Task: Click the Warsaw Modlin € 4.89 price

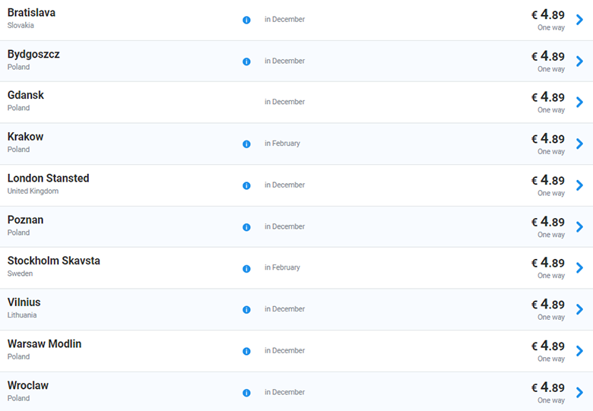Action: (547, 346)
